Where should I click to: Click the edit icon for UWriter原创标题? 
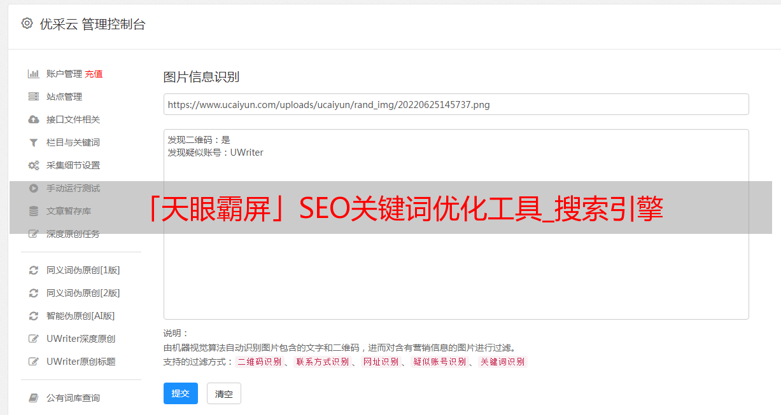[x=34, y=362]
